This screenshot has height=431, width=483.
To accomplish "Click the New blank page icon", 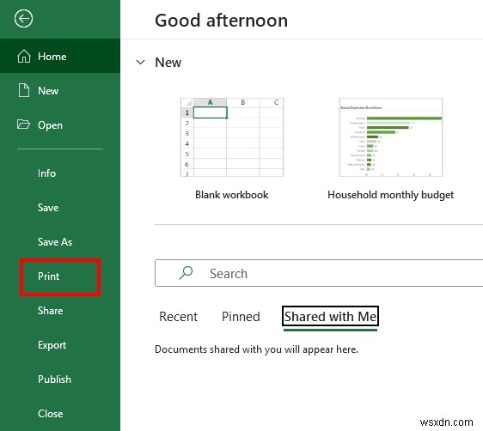I will pyautogui.click(x=24, y=90).
